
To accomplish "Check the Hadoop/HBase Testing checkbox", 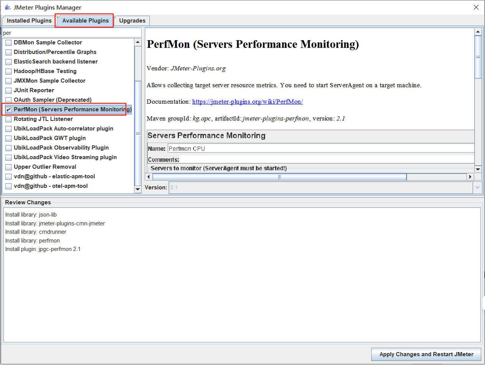I will point(8,72).
